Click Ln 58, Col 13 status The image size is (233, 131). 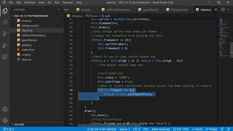pos(102,129)
